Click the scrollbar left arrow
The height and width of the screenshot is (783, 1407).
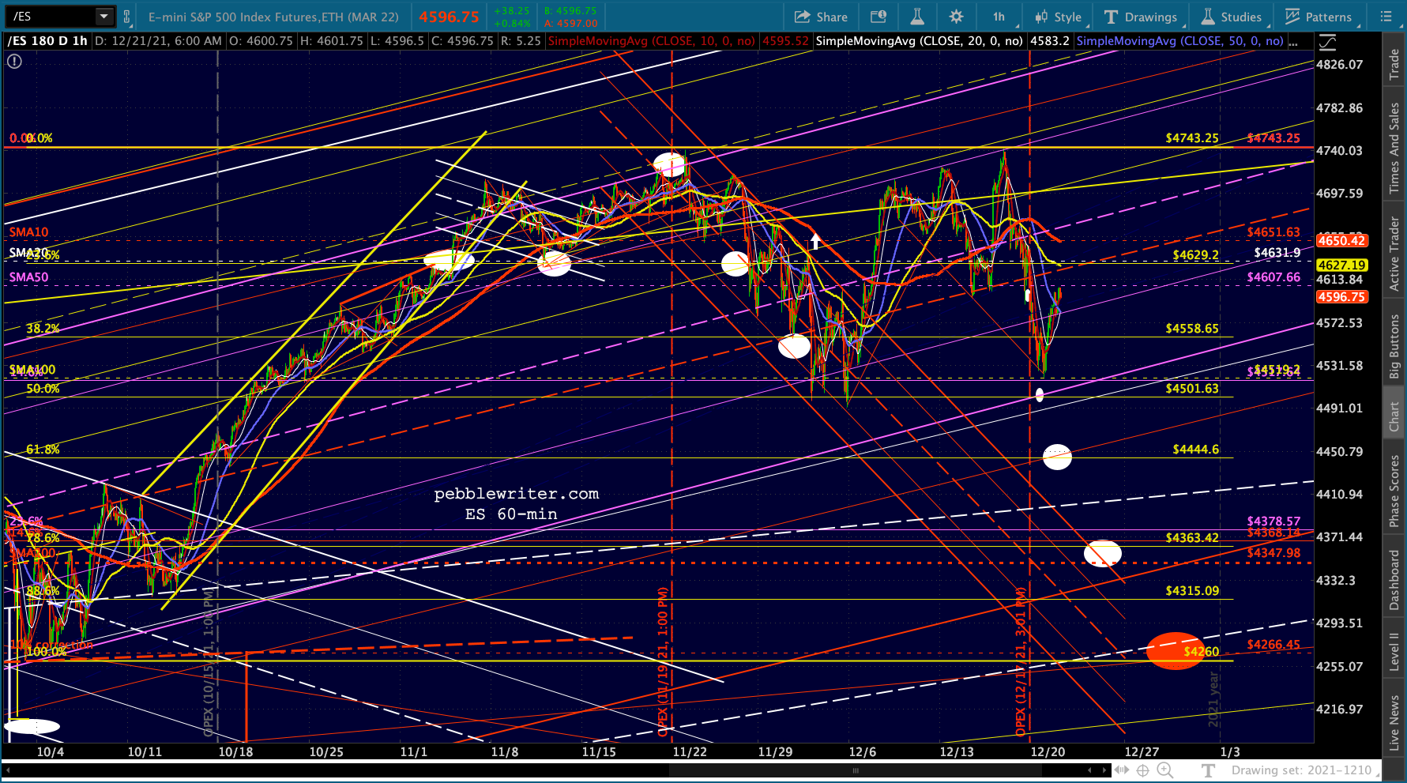click(1090, 770)
